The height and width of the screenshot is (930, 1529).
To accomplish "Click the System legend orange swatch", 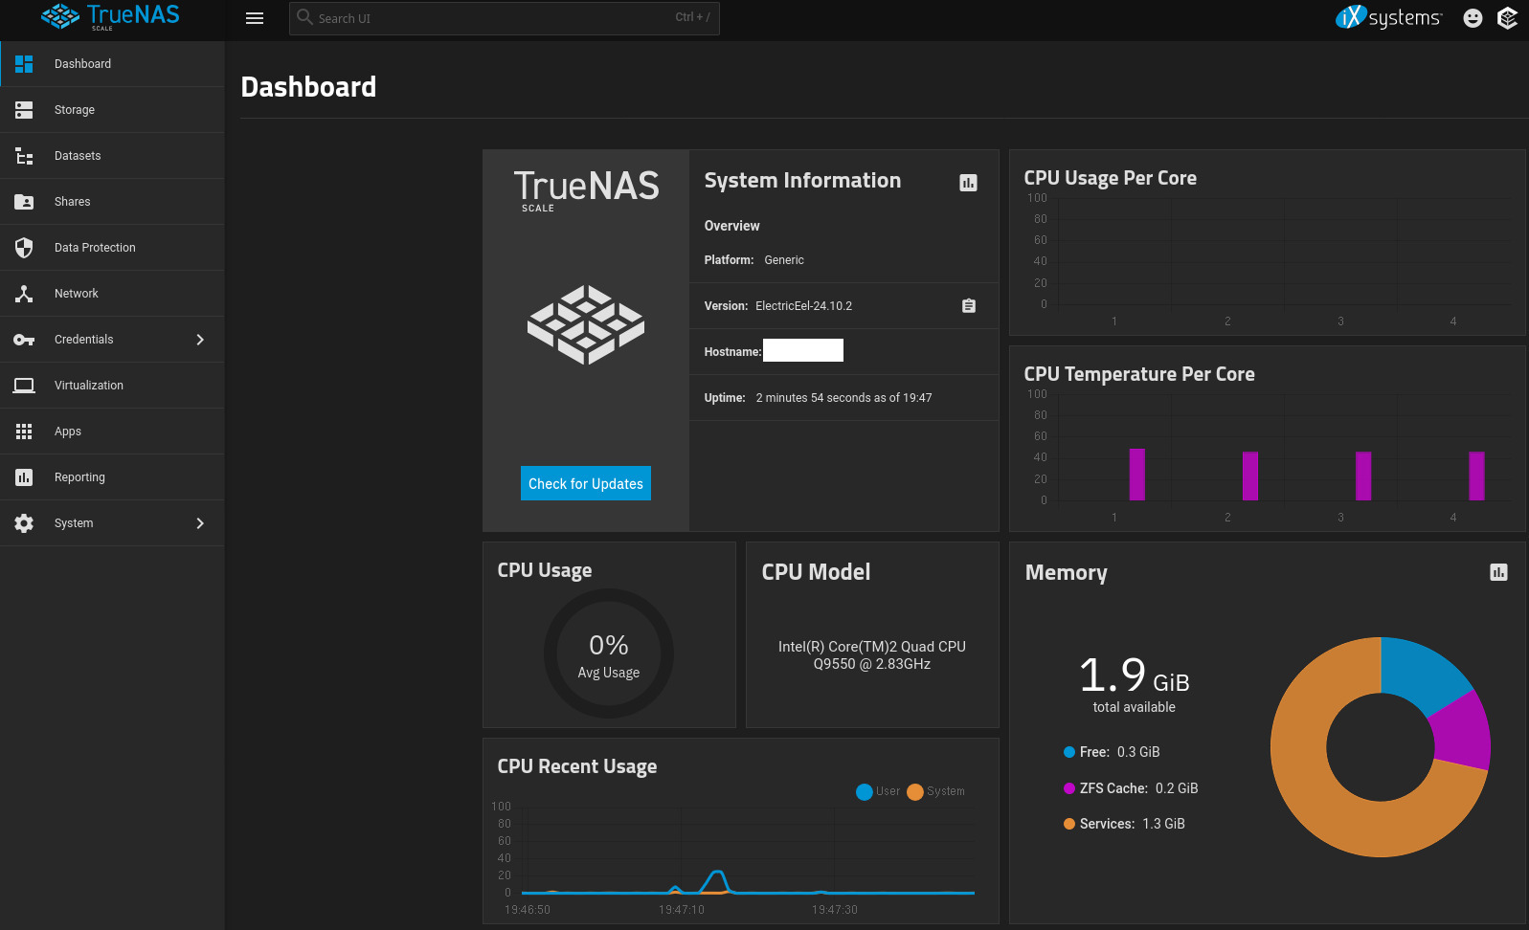I will pyautogui.click(x=915, y=791).
